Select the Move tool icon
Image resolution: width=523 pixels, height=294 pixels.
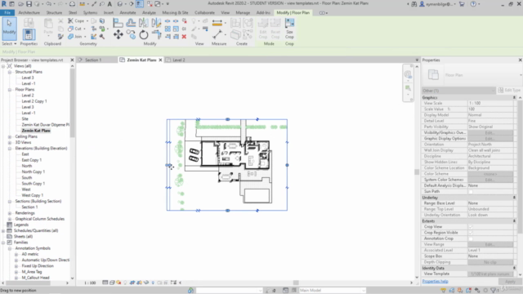[118, 34]
